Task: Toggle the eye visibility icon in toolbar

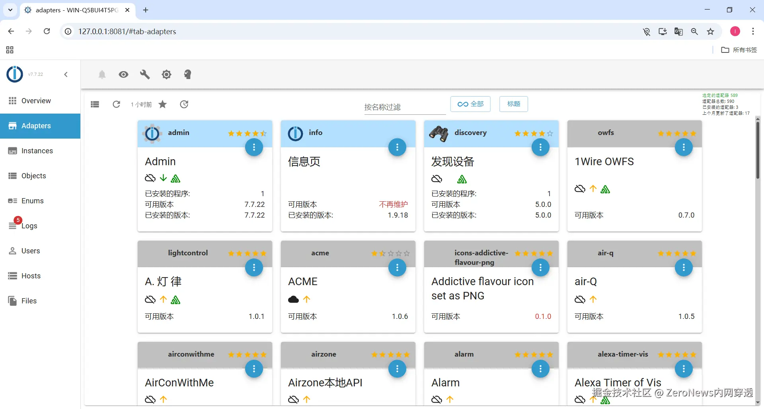Action: (x=124, y=74)
